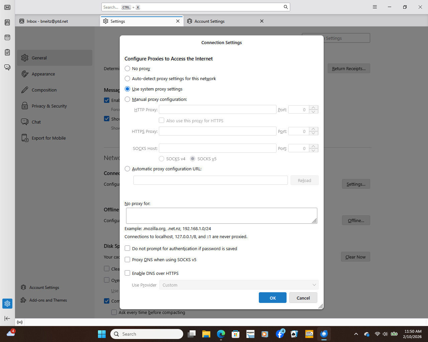428x342 pixels.
Task: Click the global search box
Action: click(x=196, y=7)
